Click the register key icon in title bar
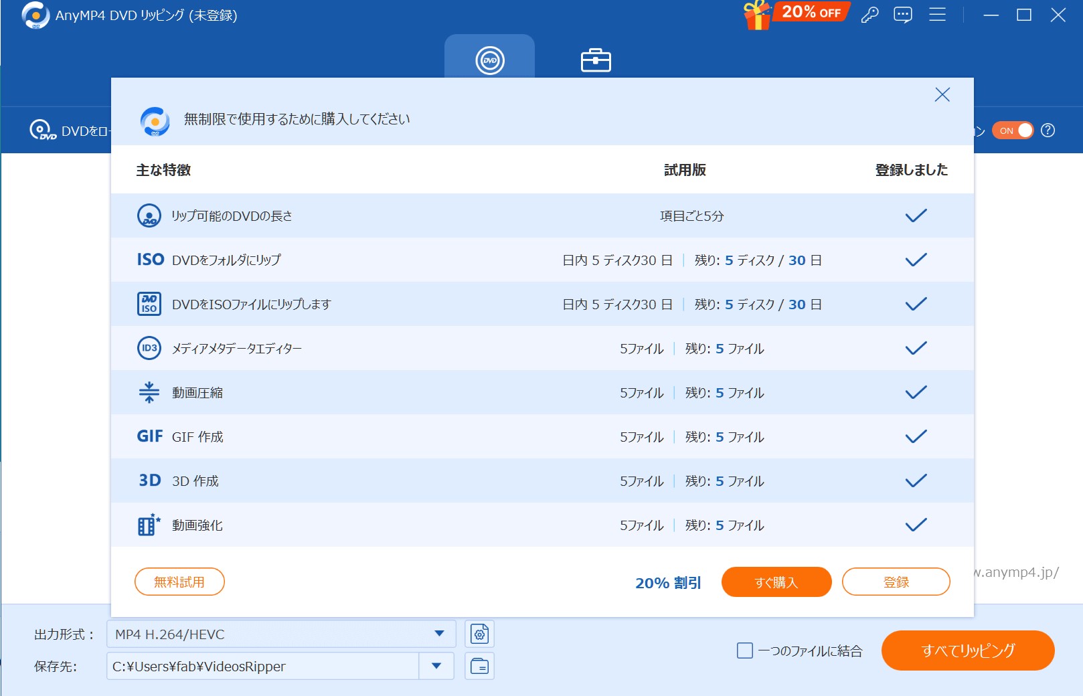The image size is (1083, 696). tap(869, 15)
